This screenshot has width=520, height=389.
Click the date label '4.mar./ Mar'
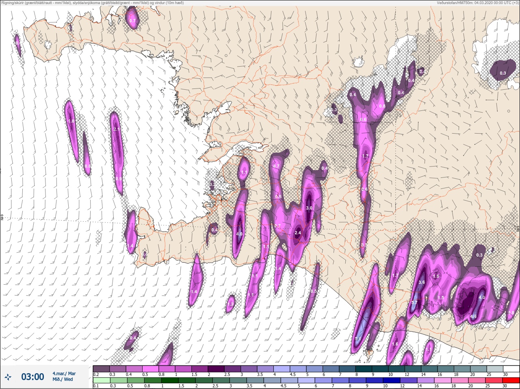(x=64, y=374)
